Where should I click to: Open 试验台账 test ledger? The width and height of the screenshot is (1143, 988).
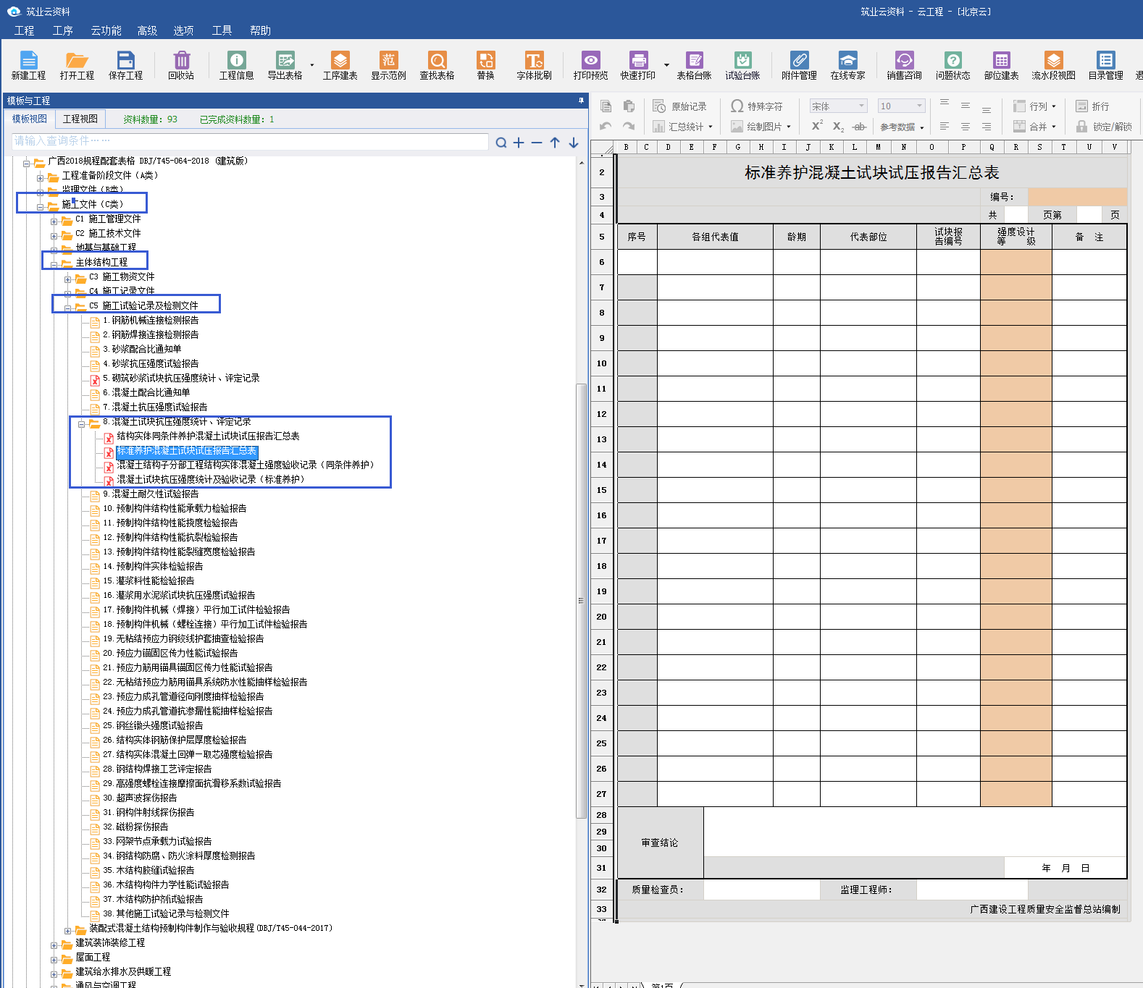pyautogui.click(x=742, y=65)
